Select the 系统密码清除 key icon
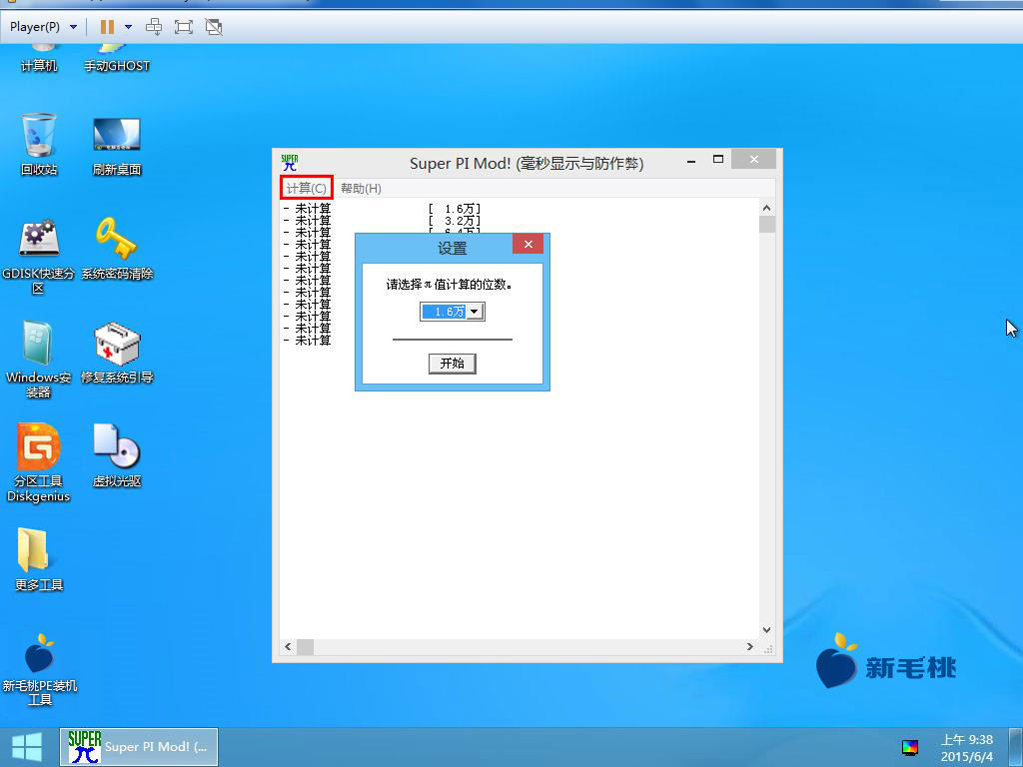The height and width of the screenshot is (767, 1023). (x=117, y=249)
